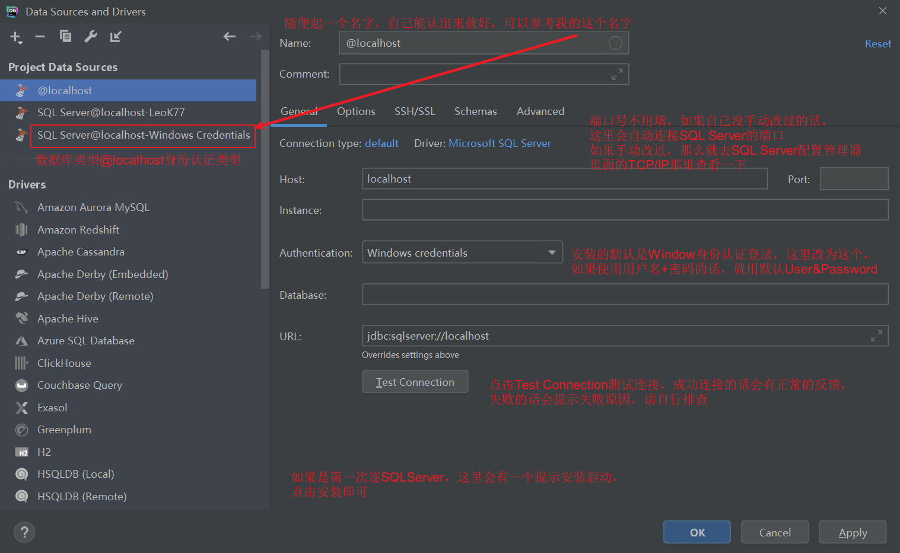Click the Amazon Redshift driver icon
This screenshot has width=900, height=553.
(22, 229)
